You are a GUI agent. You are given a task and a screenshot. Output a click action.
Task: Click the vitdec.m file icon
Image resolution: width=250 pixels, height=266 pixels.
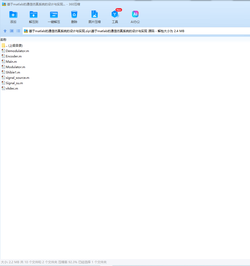pyautogui.click(x=3, y=88)
